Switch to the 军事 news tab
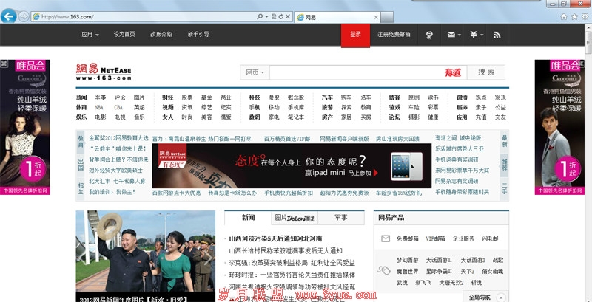This screenshot has height=302, width=592. 341,218
